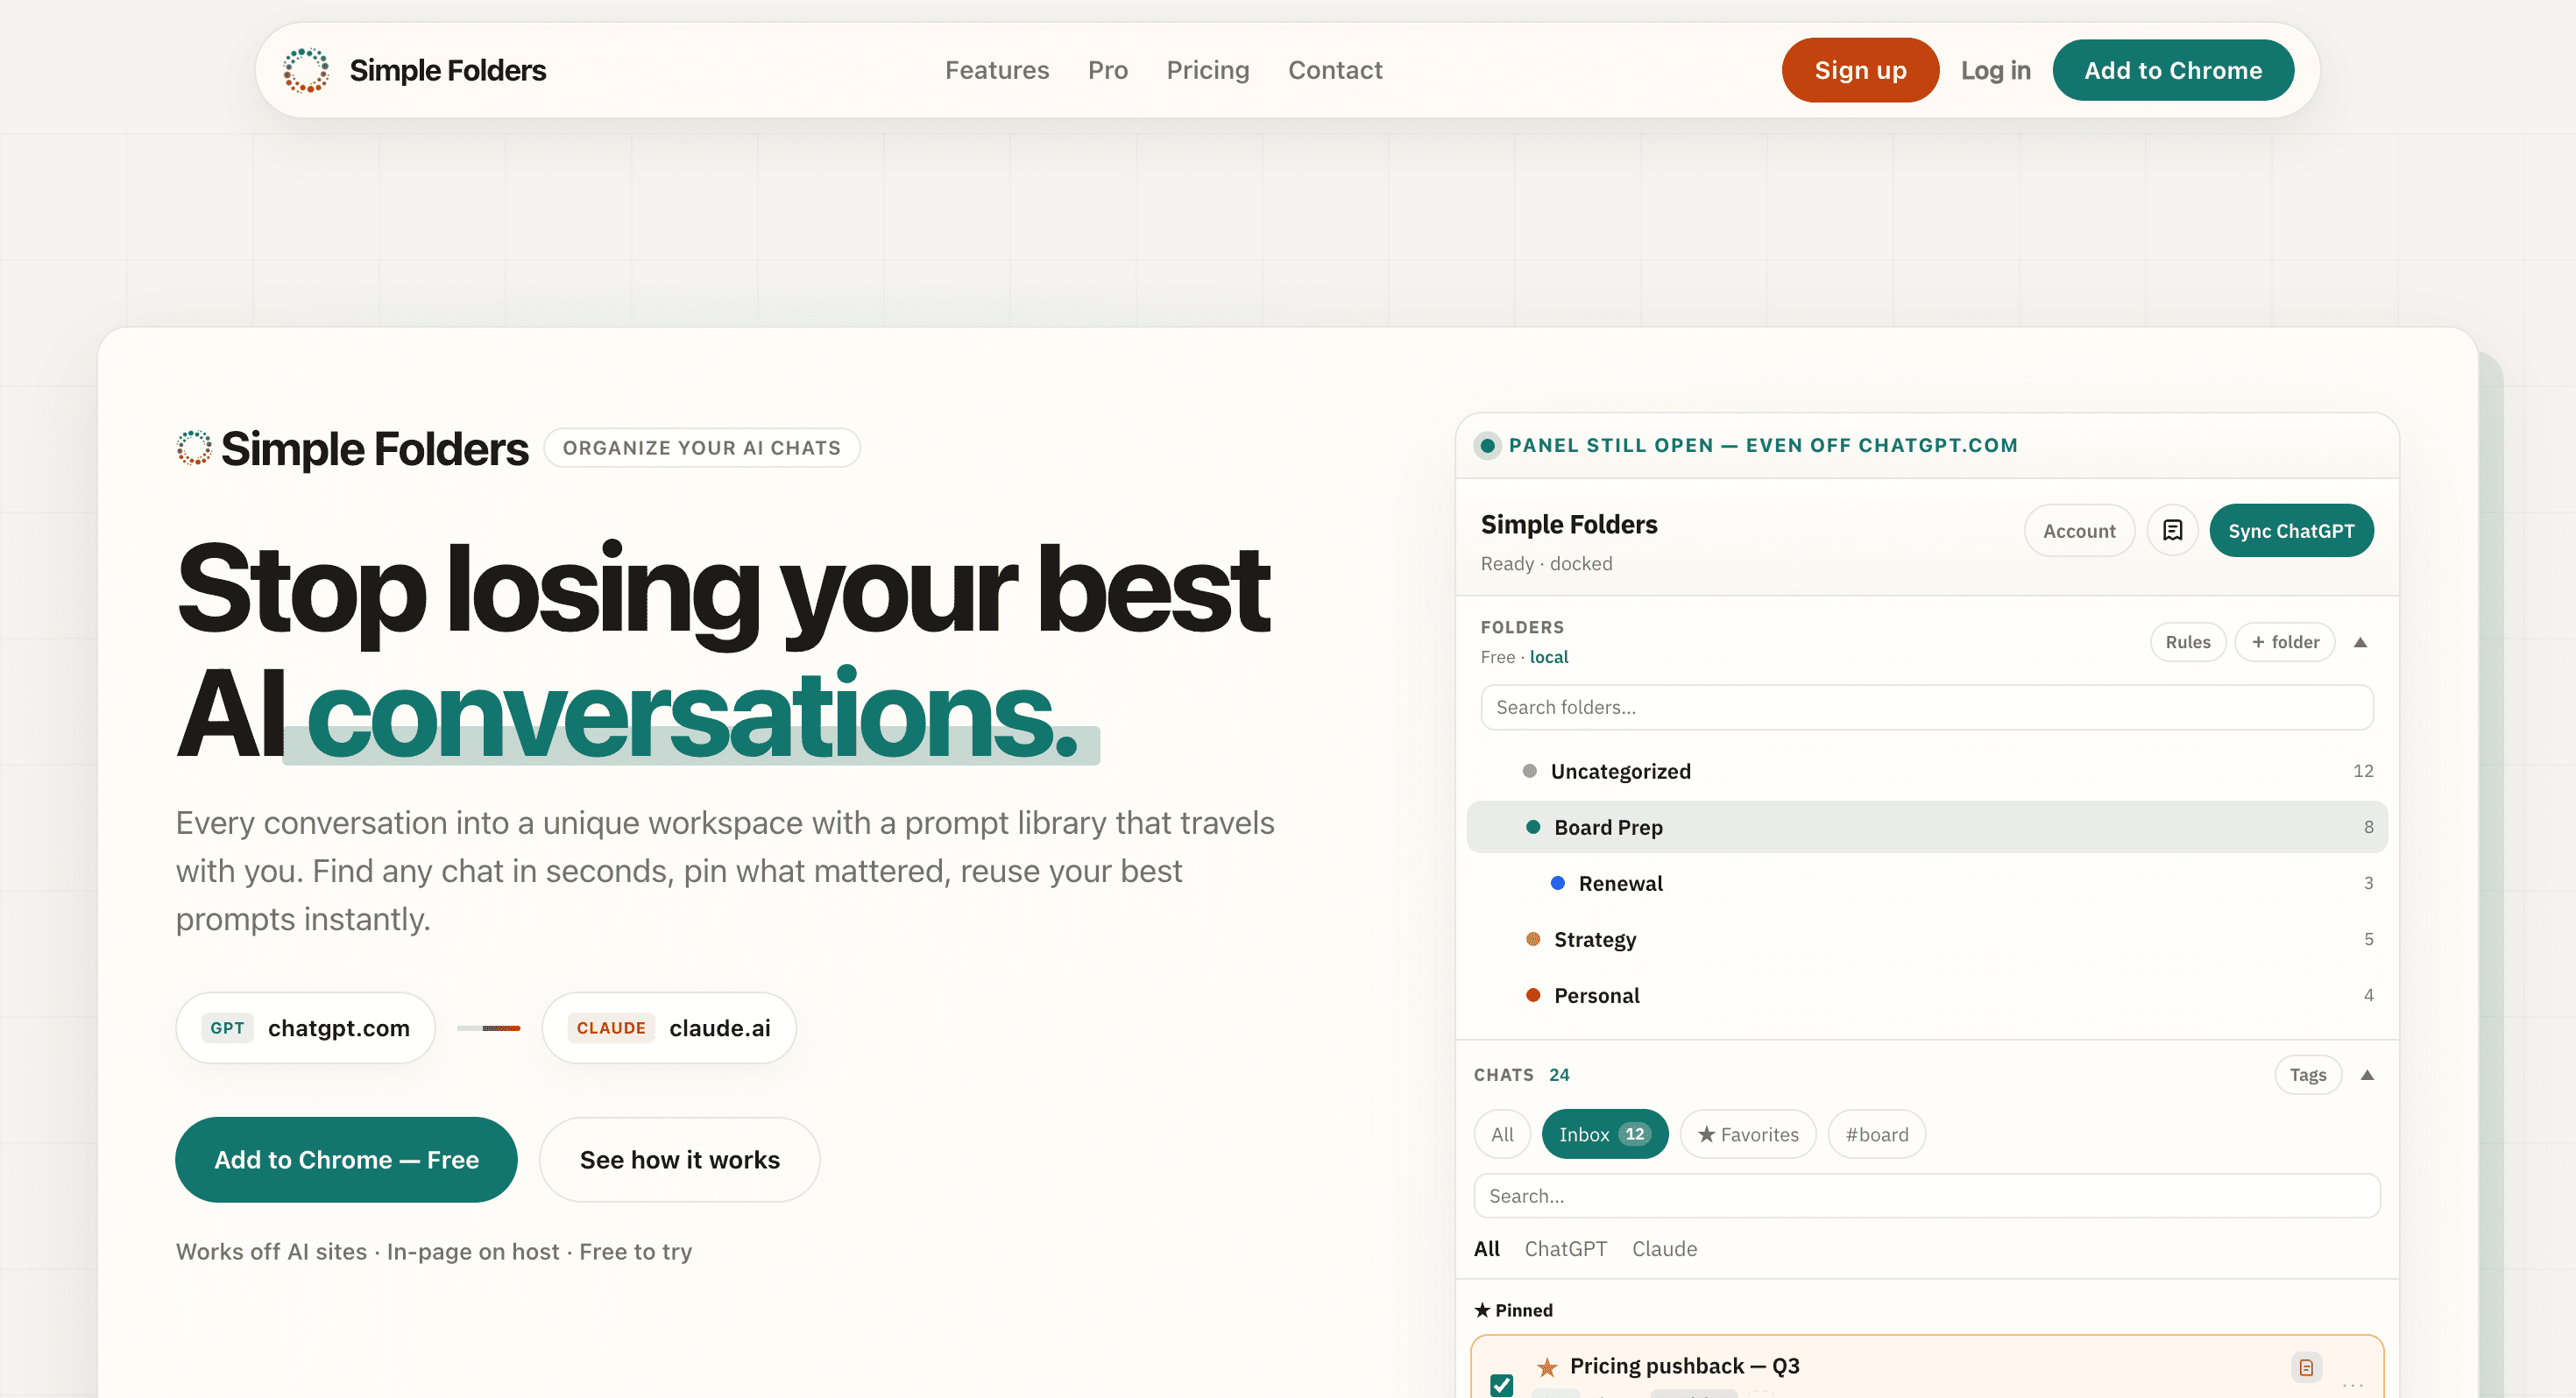The image size is (2576, 1398).
Task: Switch to the All source tab
Action: click(x=1487, y=1249)
